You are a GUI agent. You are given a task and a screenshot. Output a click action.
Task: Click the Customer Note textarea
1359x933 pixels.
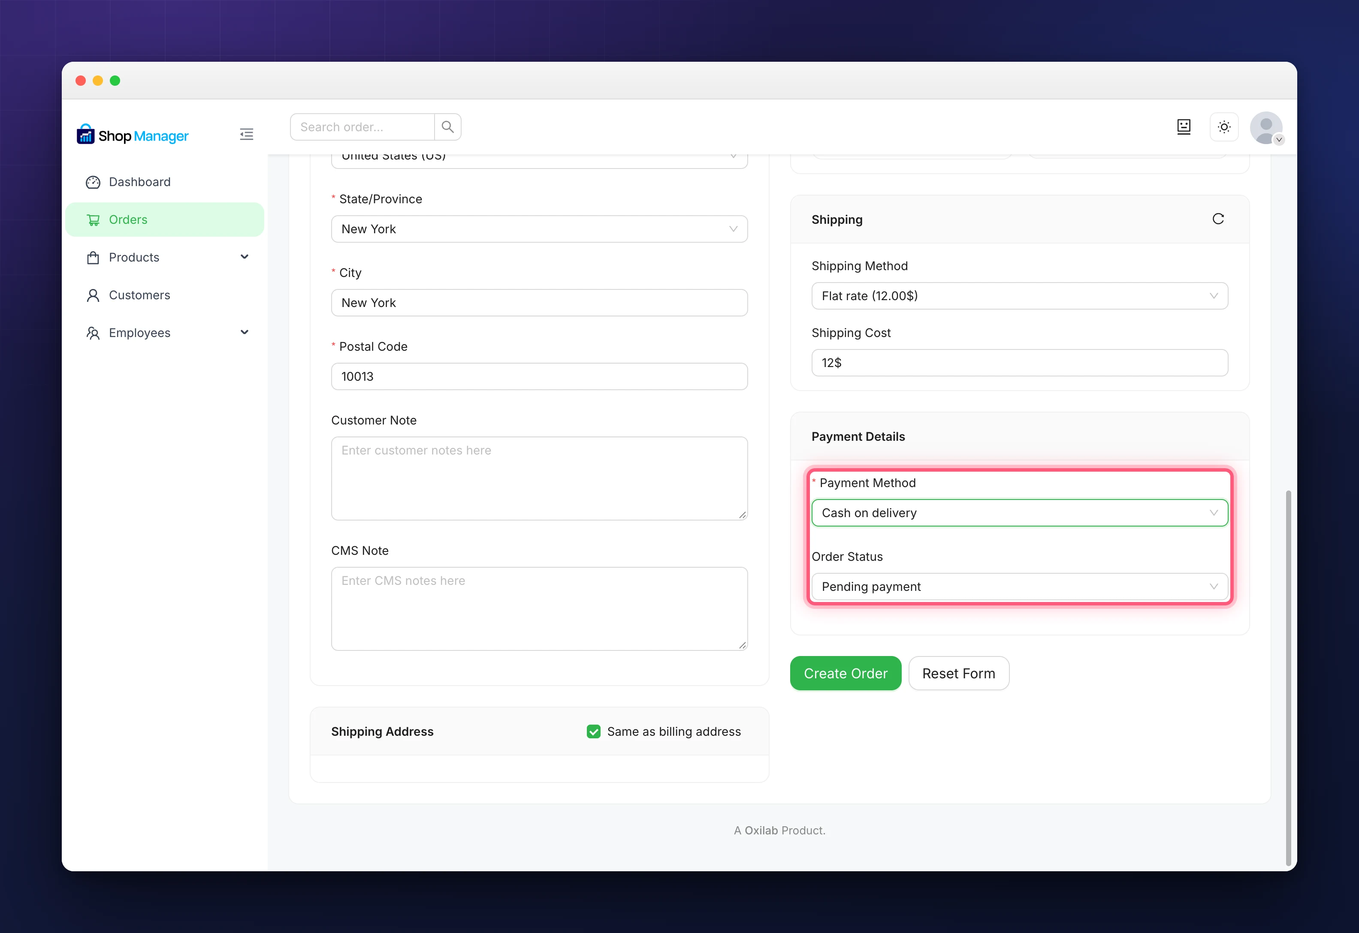click(x=539, y=478)
